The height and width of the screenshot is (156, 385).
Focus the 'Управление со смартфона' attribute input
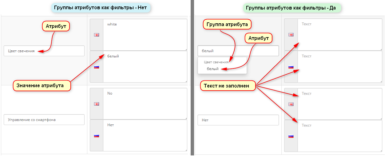pyautogui.click(x=44, y=120)
